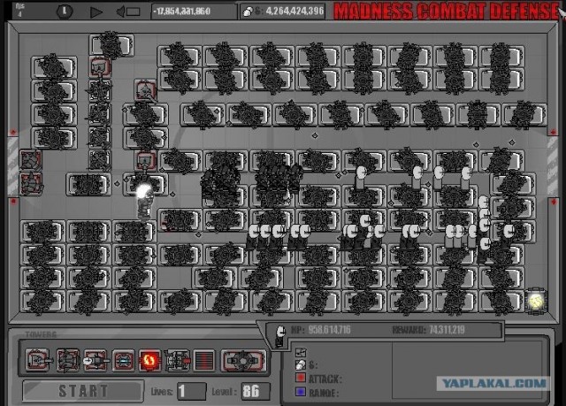Click the blue RANGE color square
Image resolution: width=566 pixels, height=406 pixels.
pyautogui.click(x=301, y=392)
